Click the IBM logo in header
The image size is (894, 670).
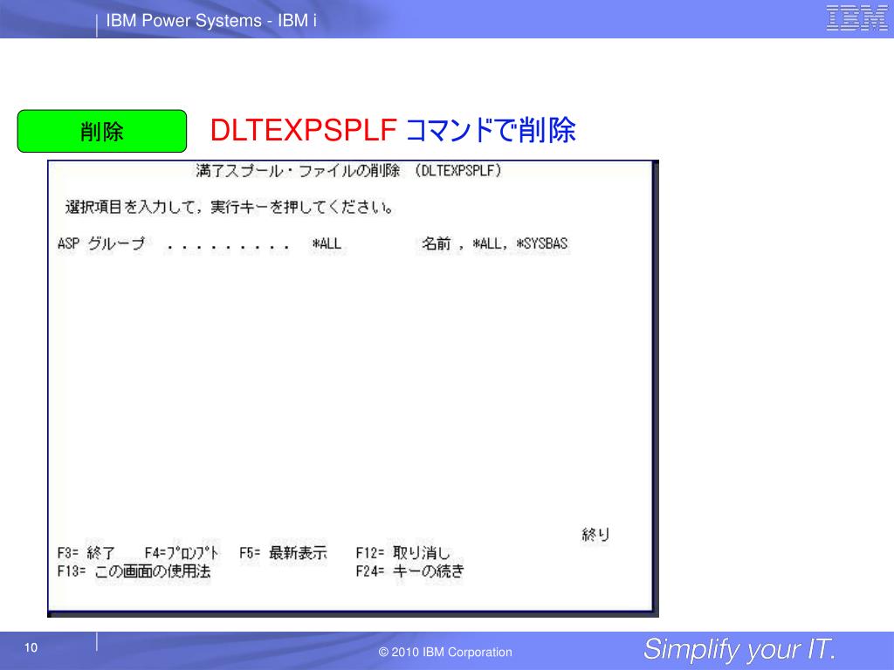click(857, 17)
